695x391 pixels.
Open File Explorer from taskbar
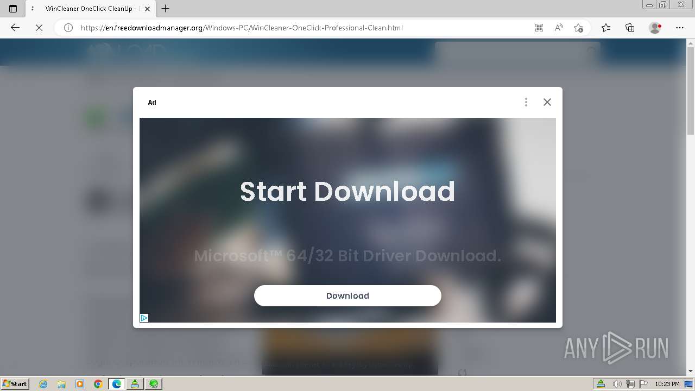tap(61, 384)
